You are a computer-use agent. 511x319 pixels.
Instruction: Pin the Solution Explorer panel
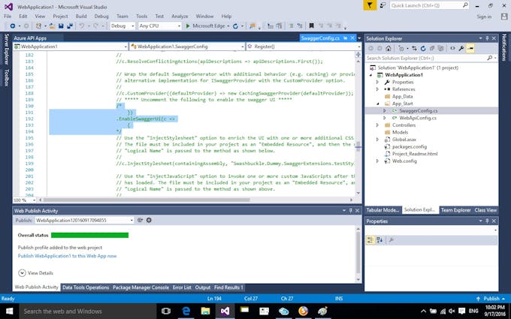pyautogui.click(x=487, y=38)
